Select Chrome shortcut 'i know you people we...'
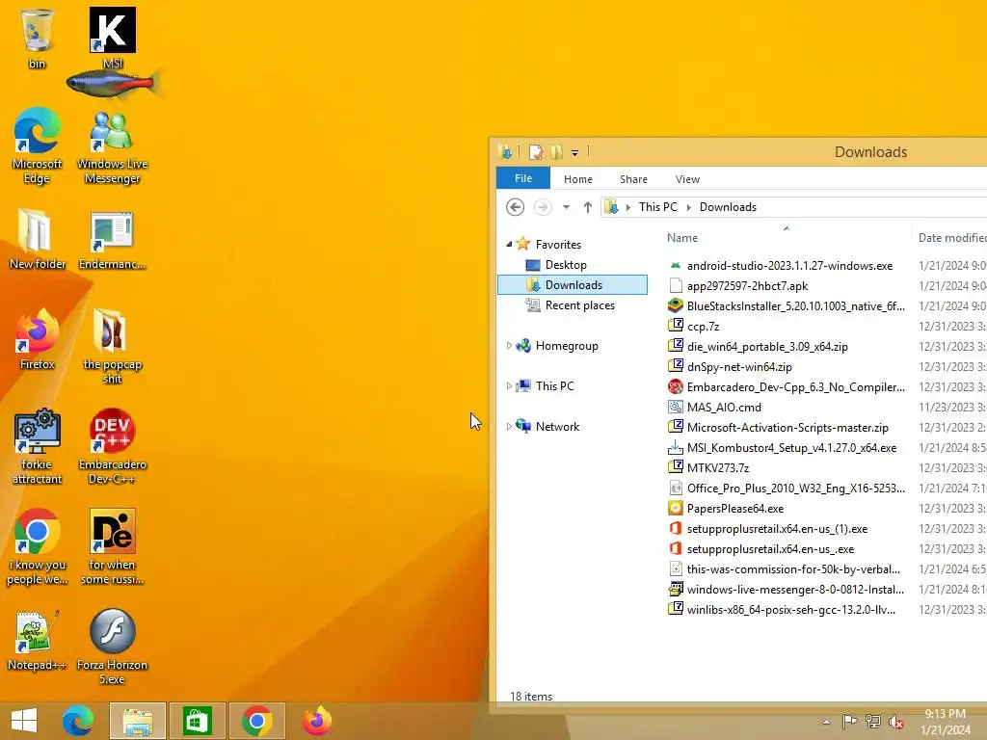Screen dimensions: 987x740 pyautogui.click(x=38, y=546)
